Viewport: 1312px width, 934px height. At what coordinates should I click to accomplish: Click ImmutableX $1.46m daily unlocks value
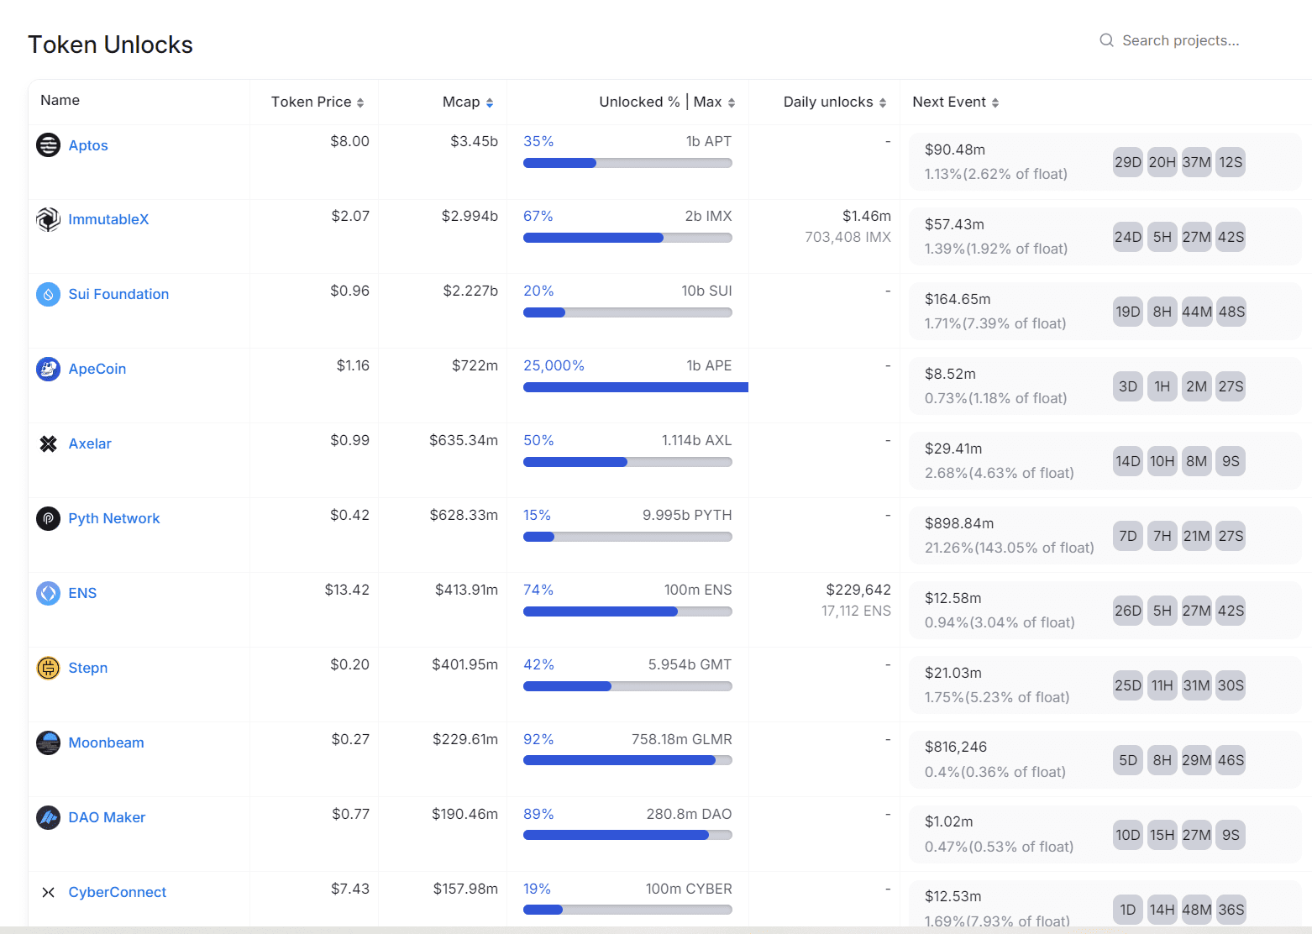[x=867, y=216]
